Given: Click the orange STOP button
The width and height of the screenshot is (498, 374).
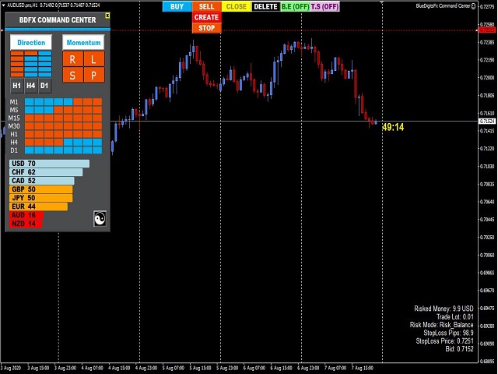Looking at the screenshot, I should [x=206, y=28].
